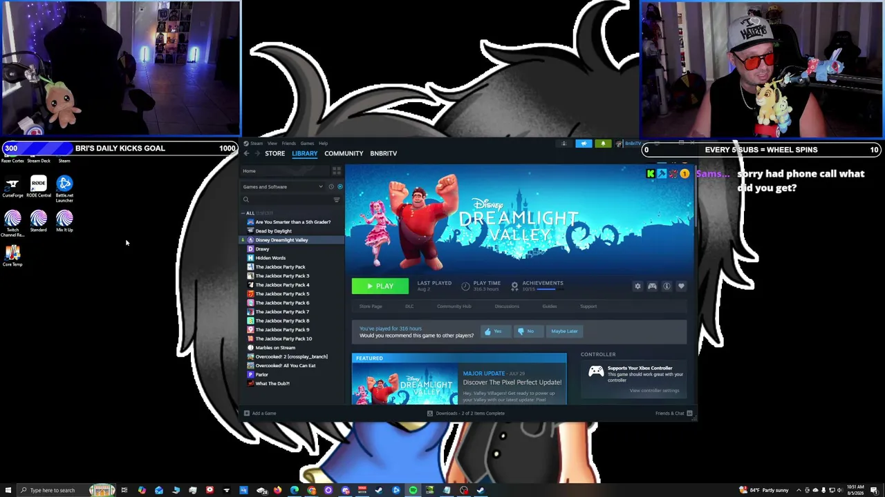Screen dimensions: 885x497
Task: Open Steam friends icon in title bar
Action: [x=563, y=144]
